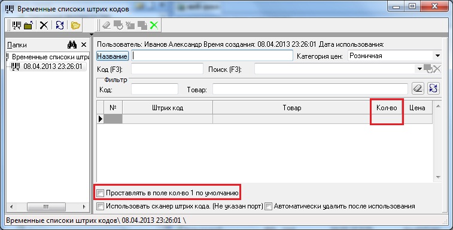The height and width of the screenshot is (230, 453).
Task: Click the yellow open folder toolbar icon
Action: coord(75,26)
